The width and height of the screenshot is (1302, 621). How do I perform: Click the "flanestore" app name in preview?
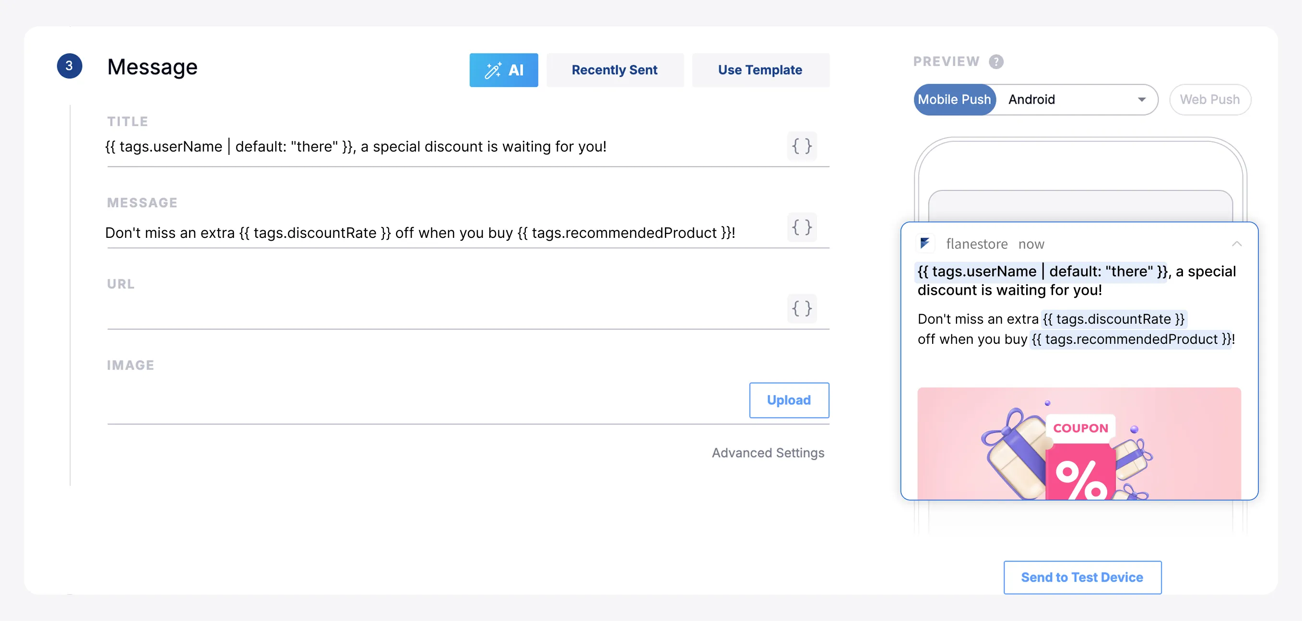977,244
